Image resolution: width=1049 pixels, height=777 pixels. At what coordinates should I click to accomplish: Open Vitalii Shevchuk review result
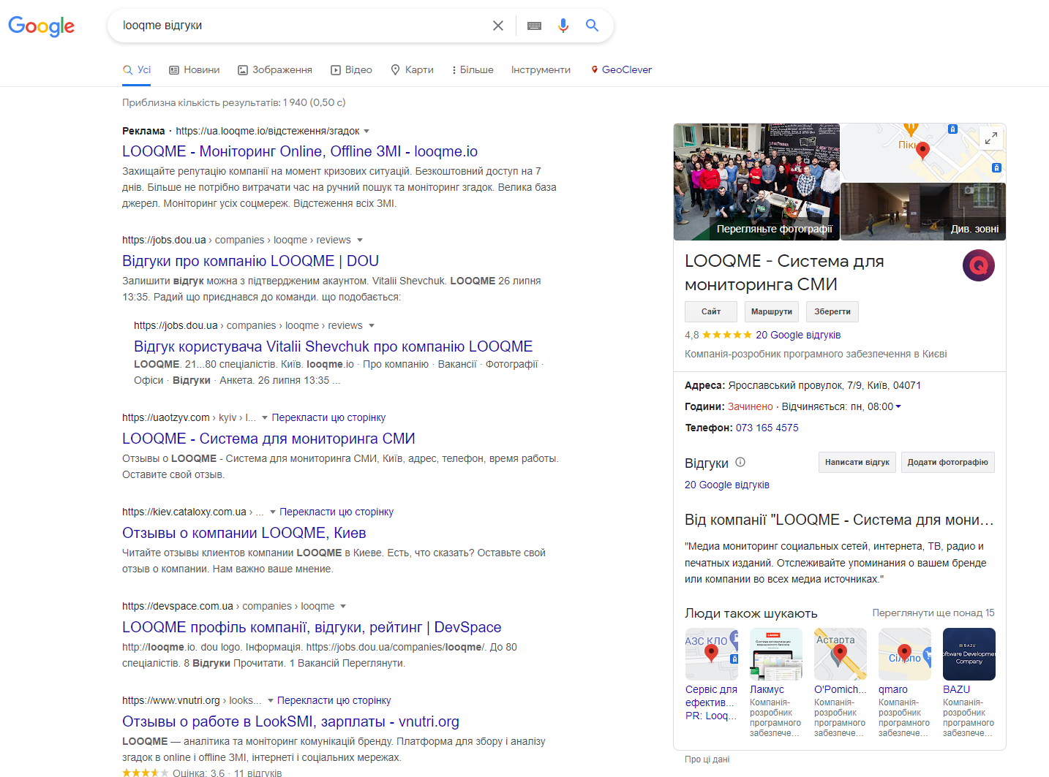click(334, 346)
